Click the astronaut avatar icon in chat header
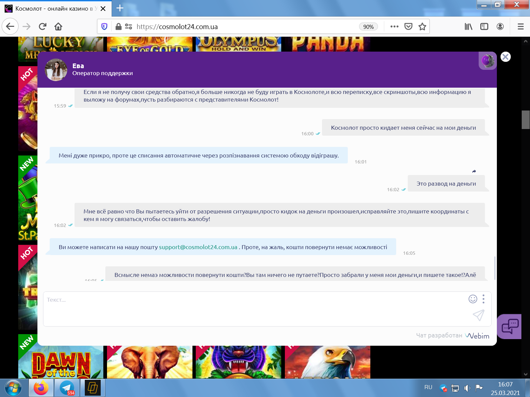Viewport: 530px width, 397px height. pyautogui.click(x=487, y=61)
